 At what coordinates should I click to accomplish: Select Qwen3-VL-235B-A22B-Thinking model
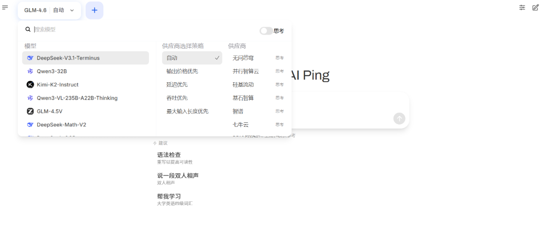click(x=86, y=98)
